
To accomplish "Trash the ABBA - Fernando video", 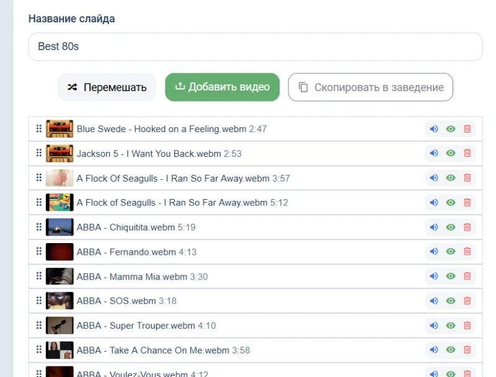I will tap(467, 252).
